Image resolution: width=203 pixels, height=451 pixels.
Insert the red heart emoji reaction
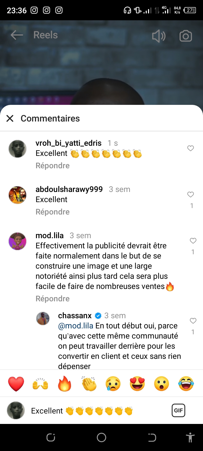coord(16,384)
